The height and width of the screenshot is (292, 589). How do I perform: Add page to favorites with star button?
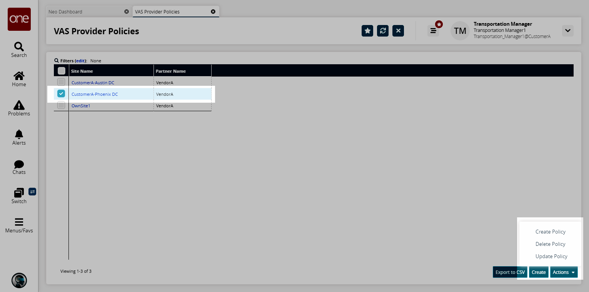pyautogui.click(x=367, y=31)
